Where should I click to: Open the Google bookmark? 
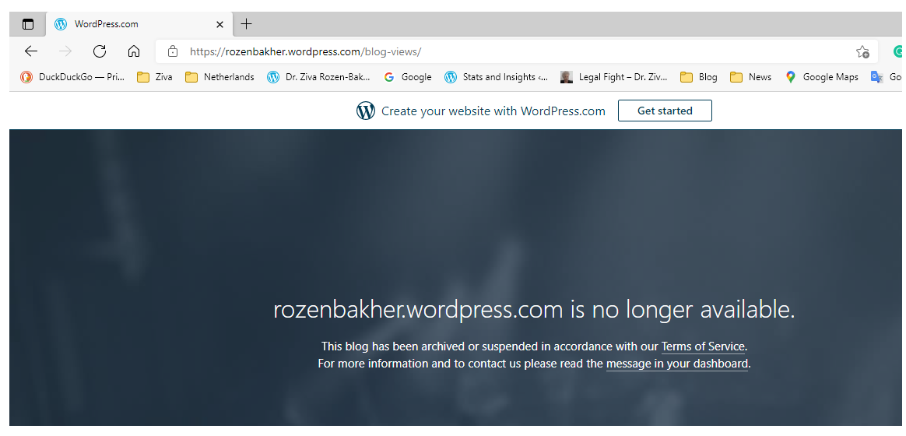click(x=407, y=77)
